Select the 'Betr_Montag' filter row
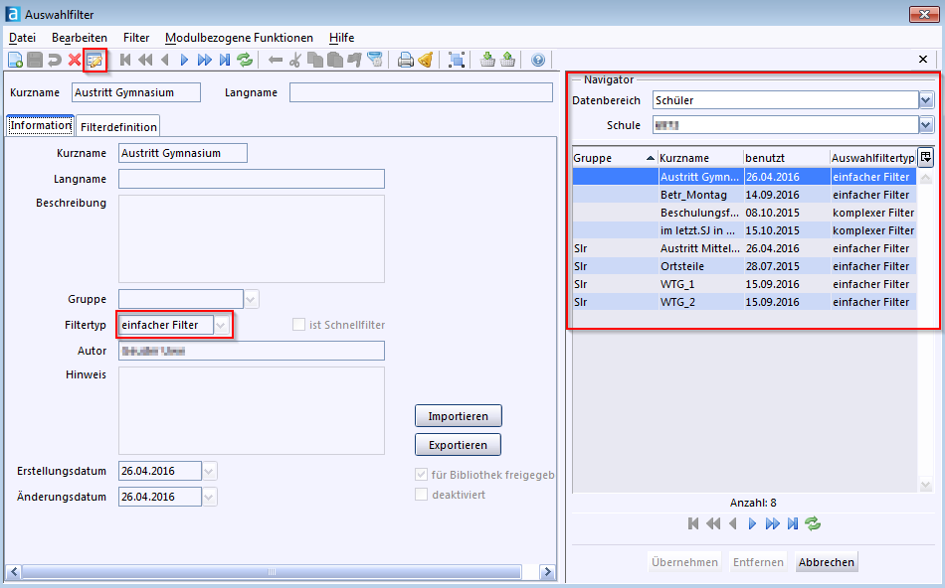Screen dimensions: 945x588 744,195
